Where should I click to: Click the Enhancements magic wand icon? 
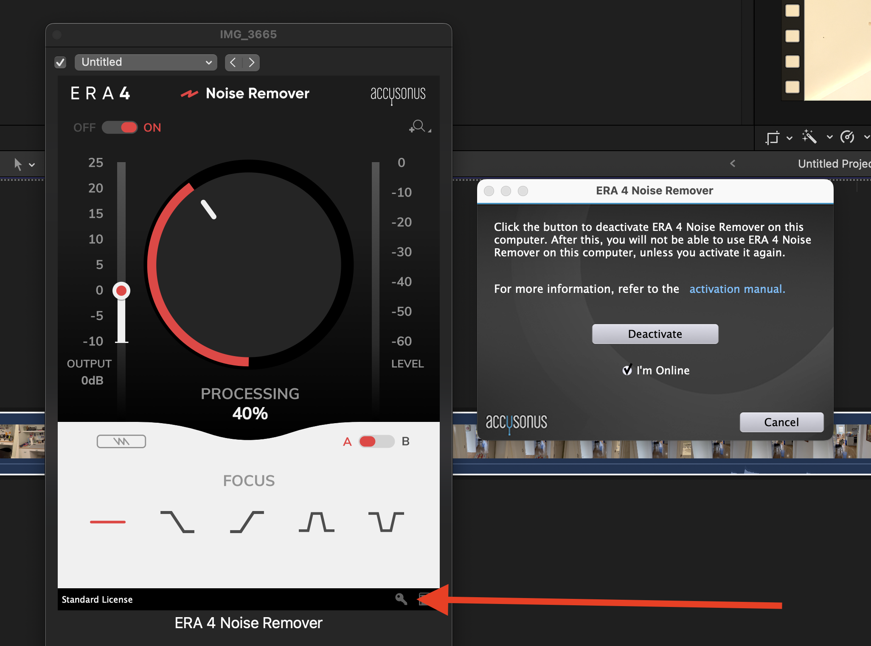point(810,137)
